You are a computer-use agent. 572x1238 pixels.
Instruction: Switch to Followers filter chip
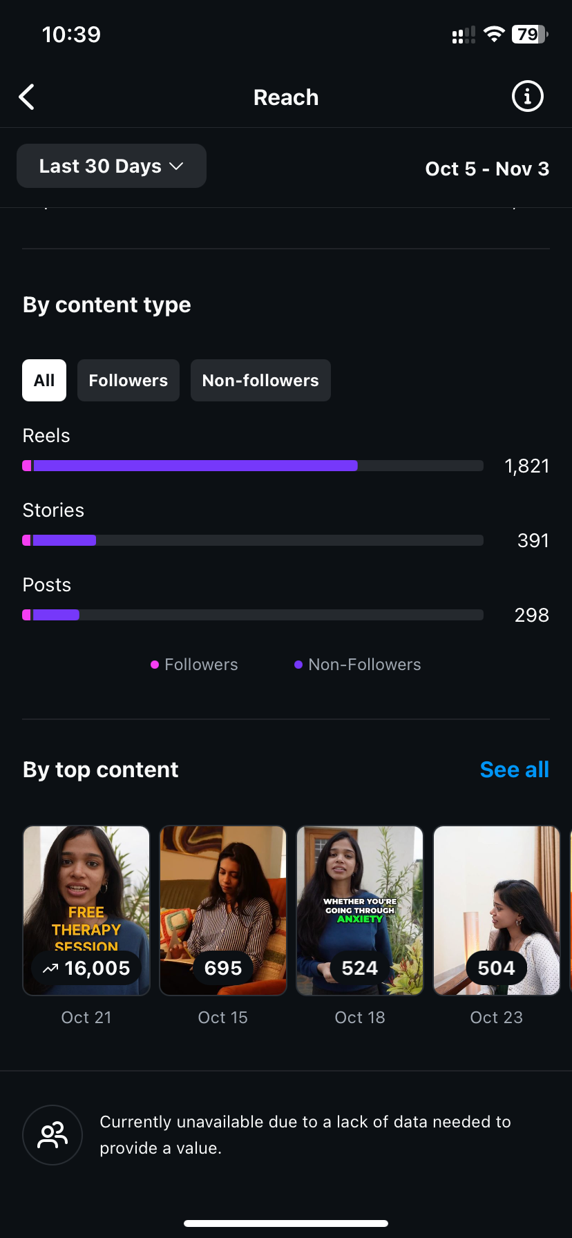pos(128,381)
